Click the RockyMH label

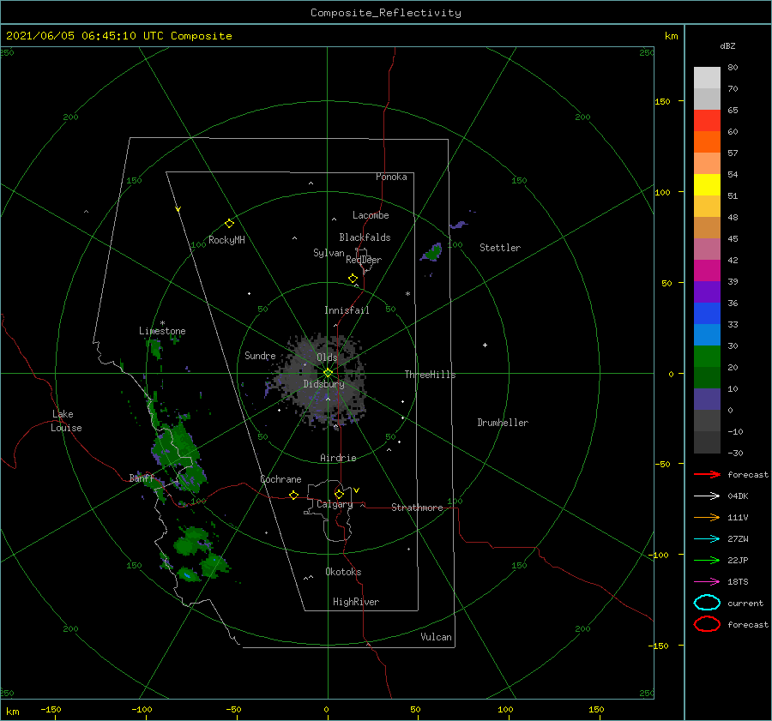226,240
